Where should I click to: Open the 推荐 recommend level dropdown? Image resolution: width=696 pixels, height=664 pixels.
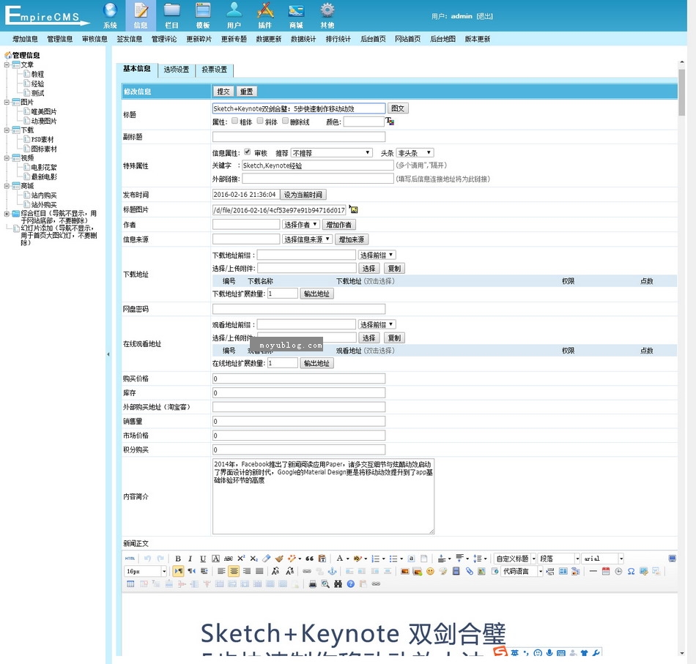331,152
